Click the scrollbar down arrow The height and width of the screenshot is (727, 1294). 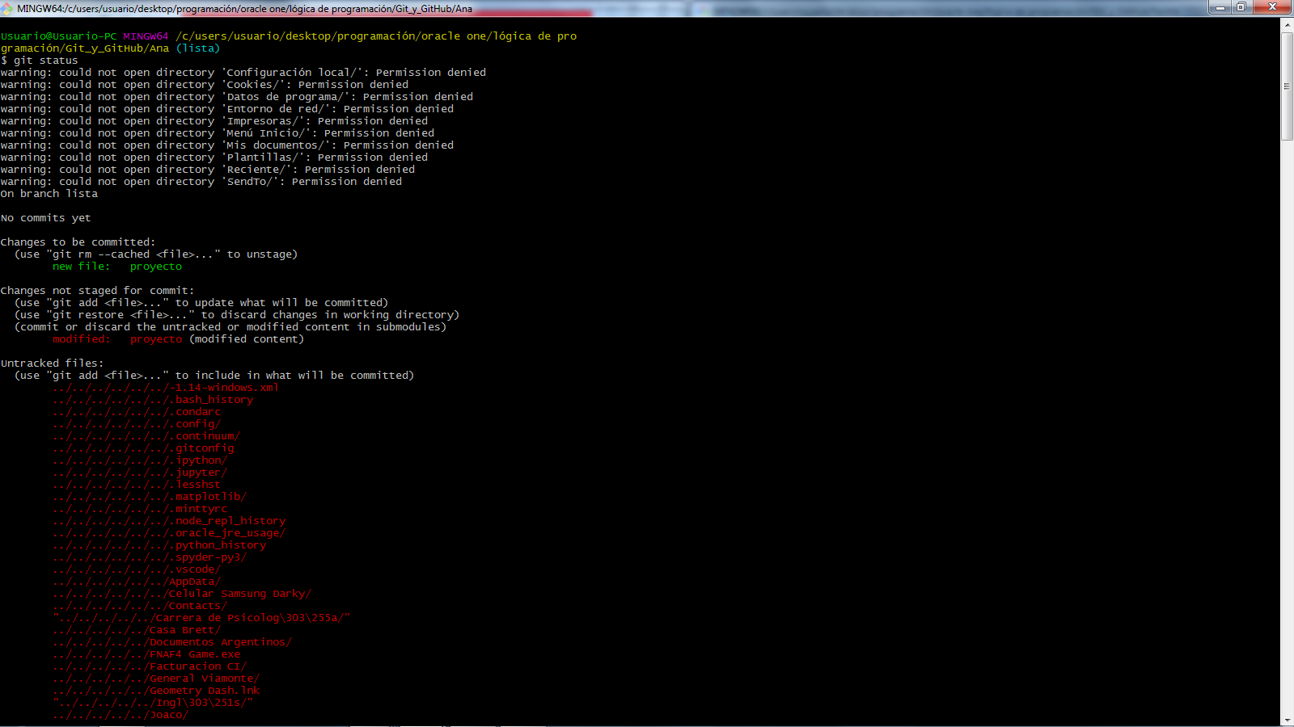[1287, 720]
